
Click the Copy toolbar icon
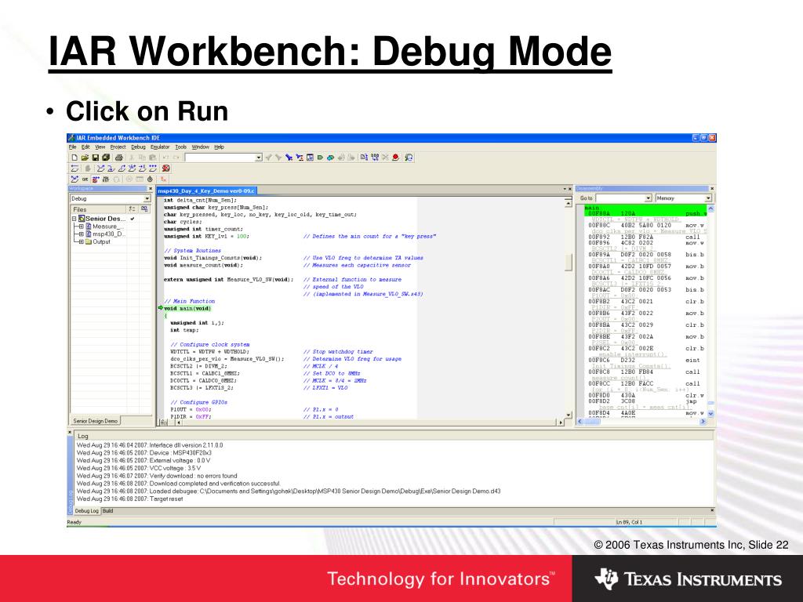[142, 158]
